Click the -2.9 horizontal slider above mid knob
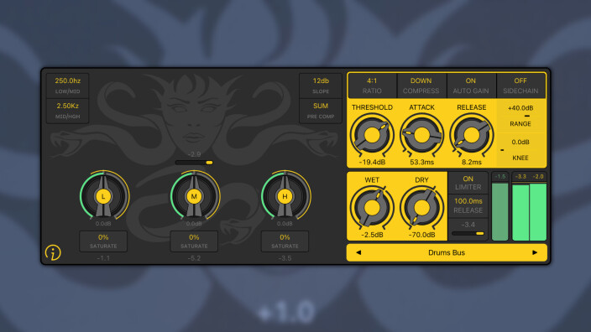 point(194,163)
